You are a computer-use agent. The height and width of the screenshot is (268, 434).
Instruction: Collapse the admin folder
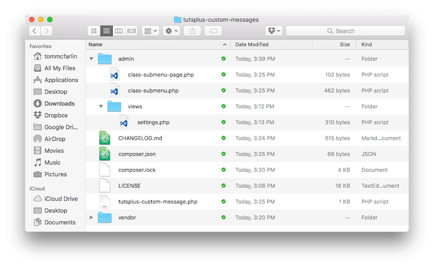91,59
